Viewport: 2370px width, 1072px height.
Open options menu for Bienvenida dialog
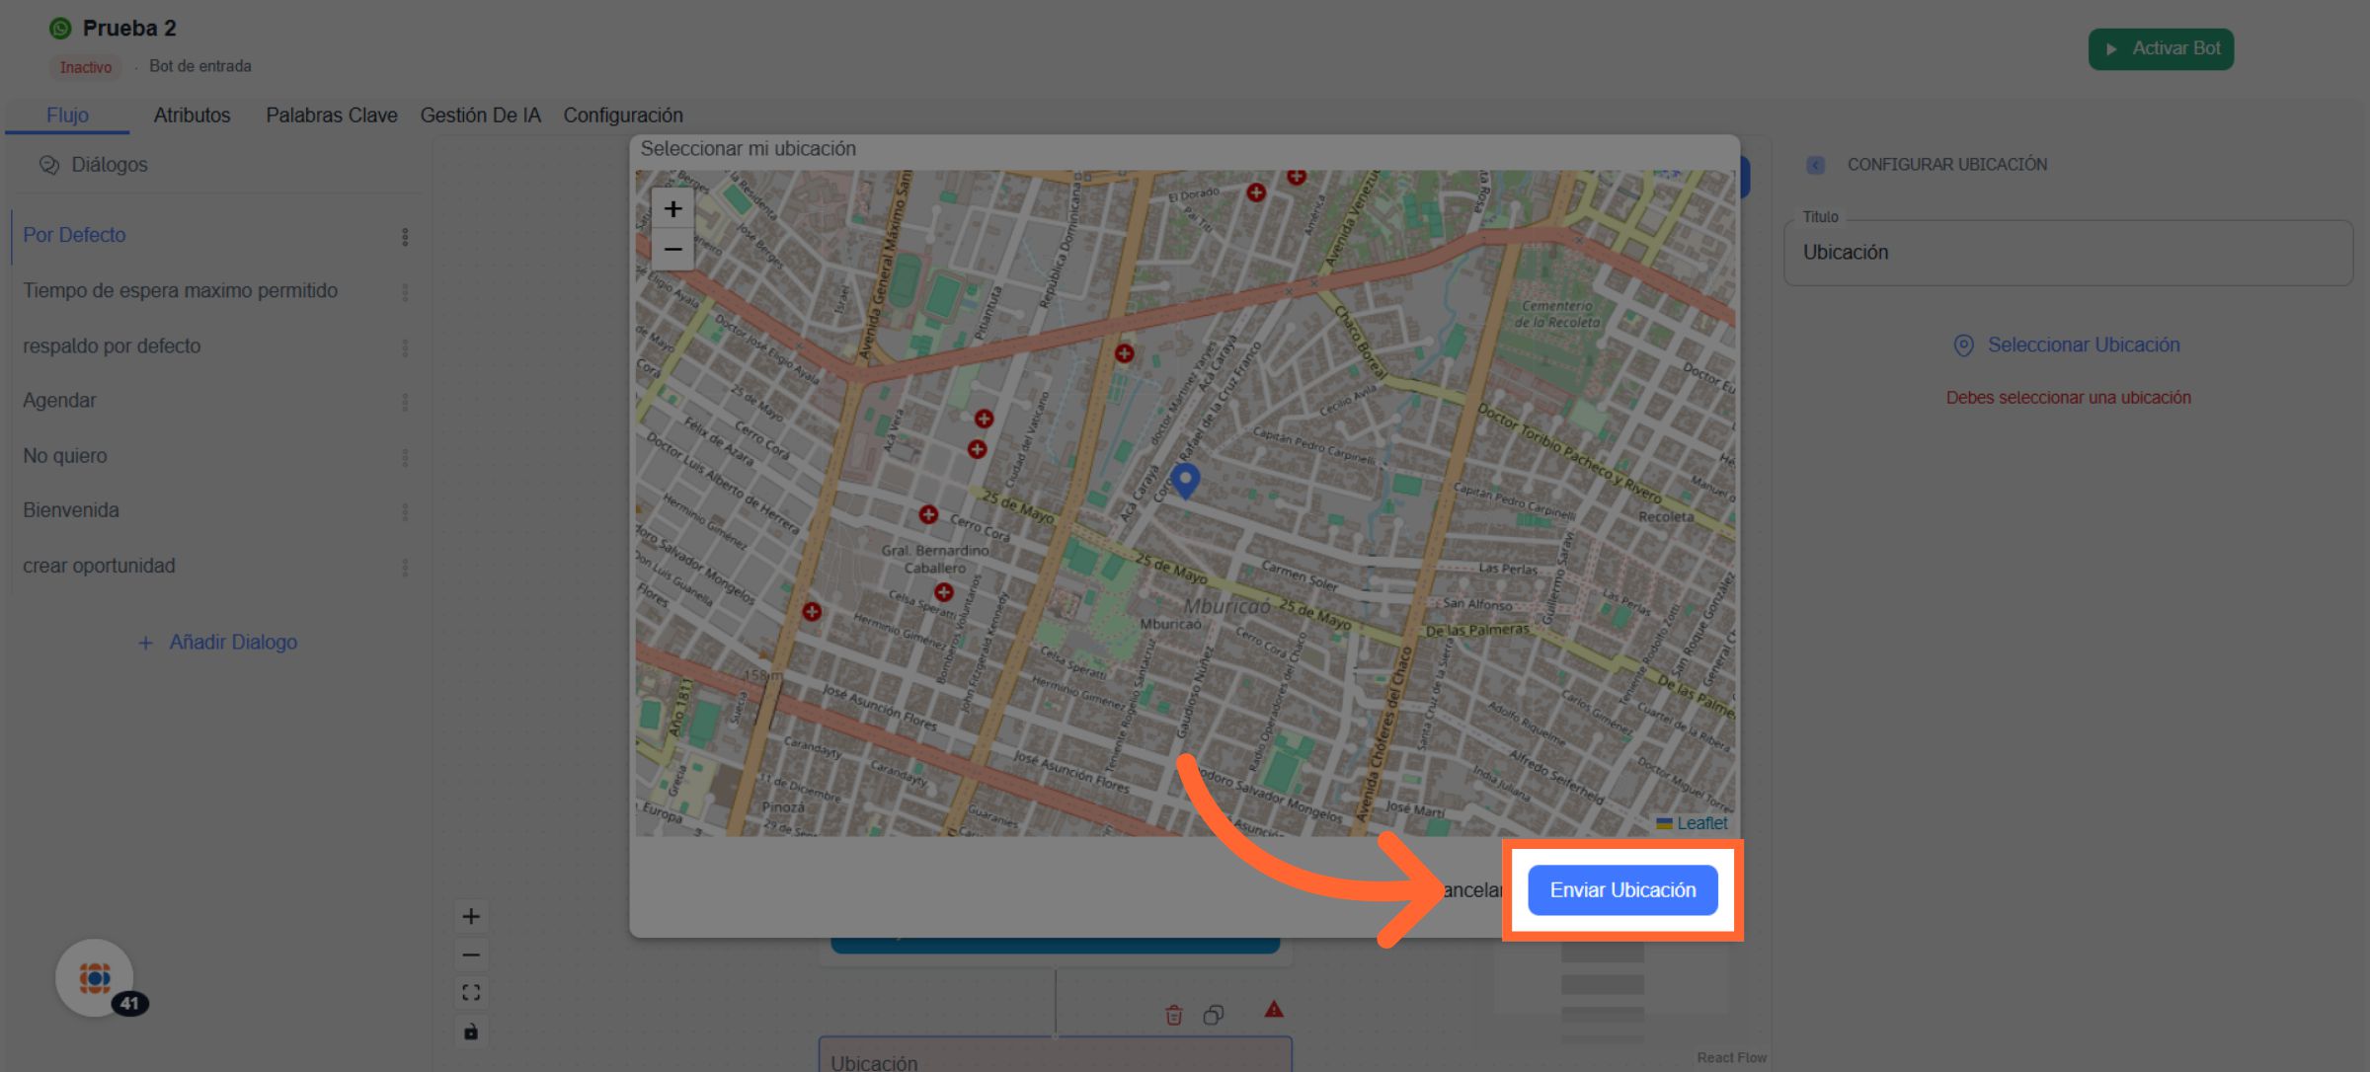click(x=405, y=511)
